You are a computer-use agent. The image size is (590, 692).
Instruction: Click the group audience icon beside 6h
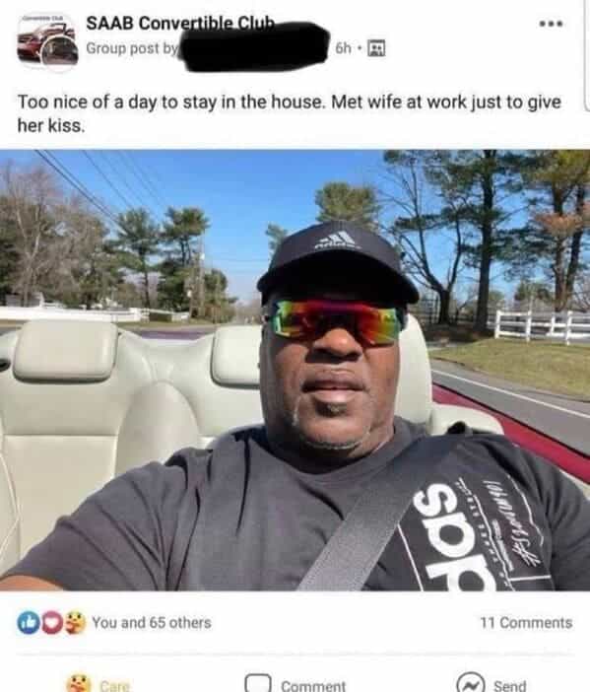[x=376, y=47]
